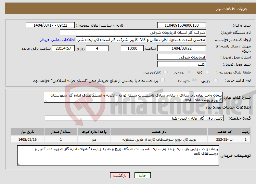Click the توضیحات خریدار buyer notes textarea

coord(118,155)
